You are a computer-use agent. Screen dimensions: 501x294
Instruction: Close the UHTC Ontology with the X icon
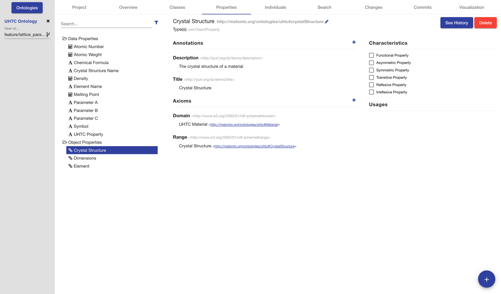click(x=48, y=21)
